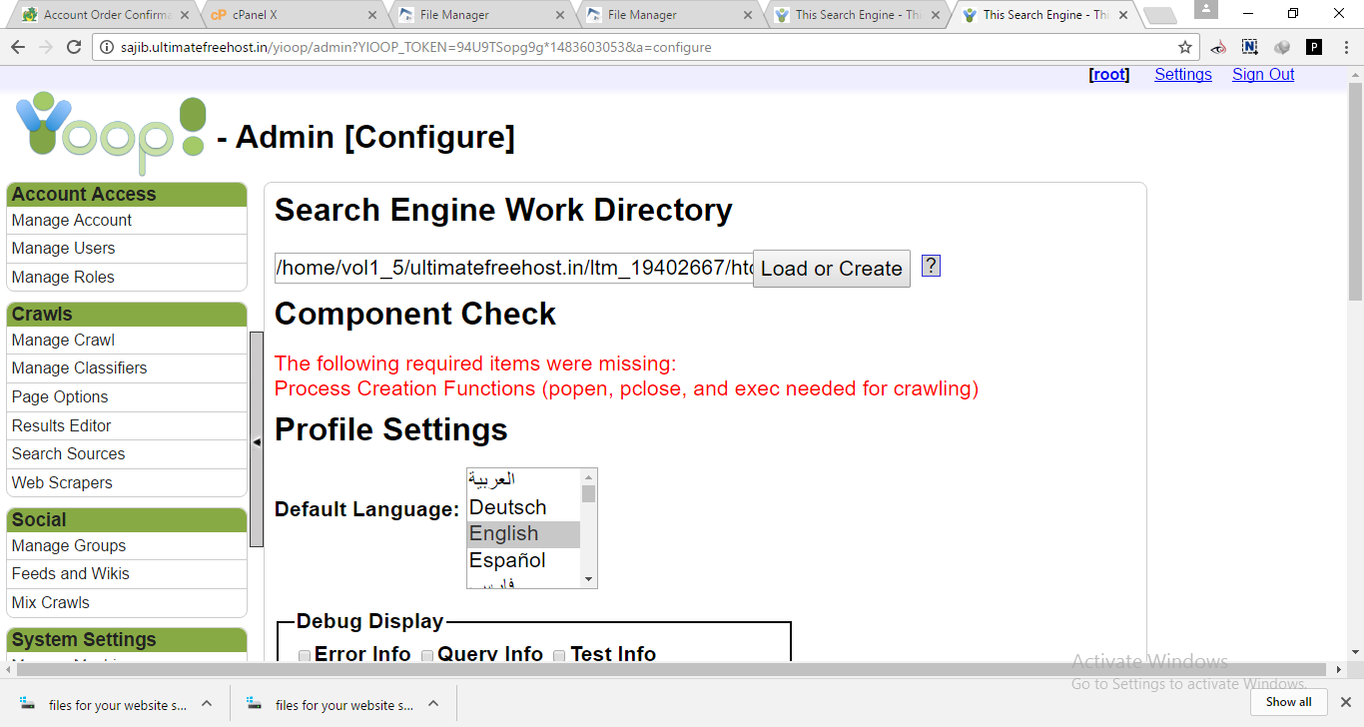Bookmark this page with the star icon

point(1185,47)
